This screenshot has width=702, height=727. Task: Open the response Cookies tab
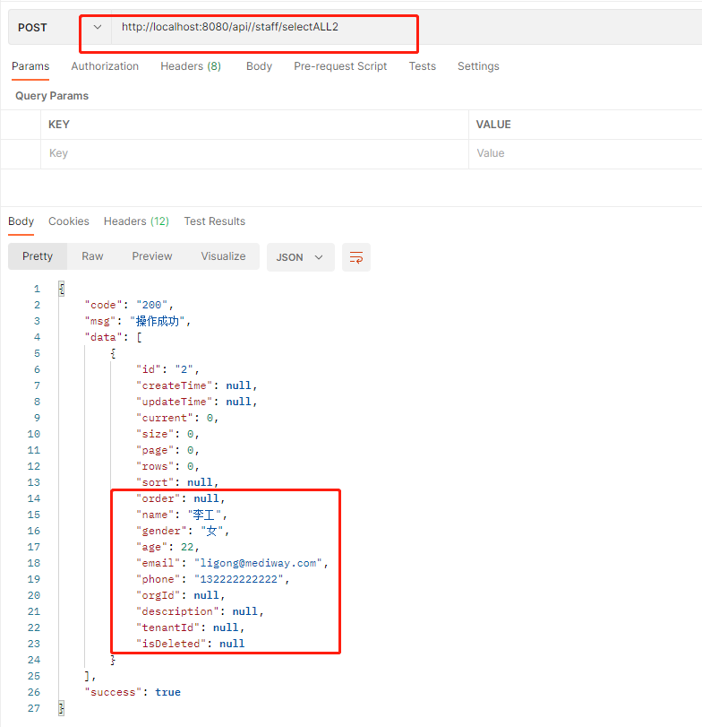pyautogui.click(x=69, y=221)
